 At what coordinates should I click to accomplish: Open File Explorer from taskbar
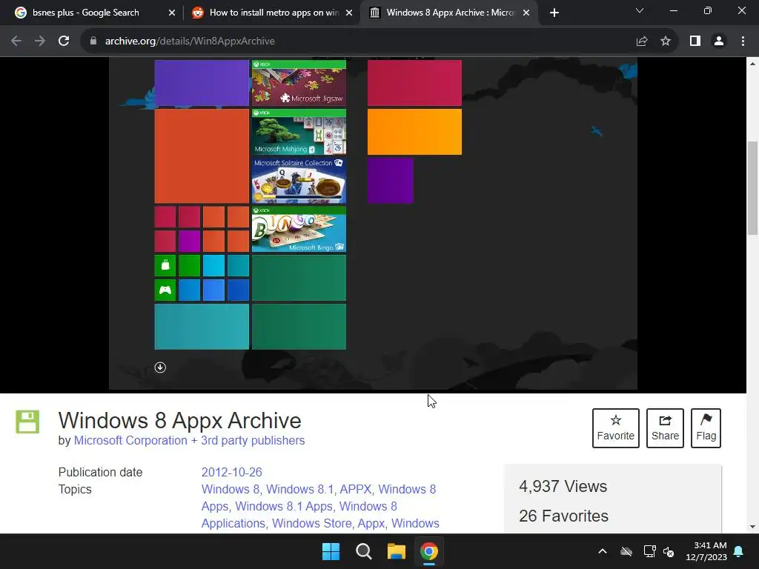[x=397, y=551]
